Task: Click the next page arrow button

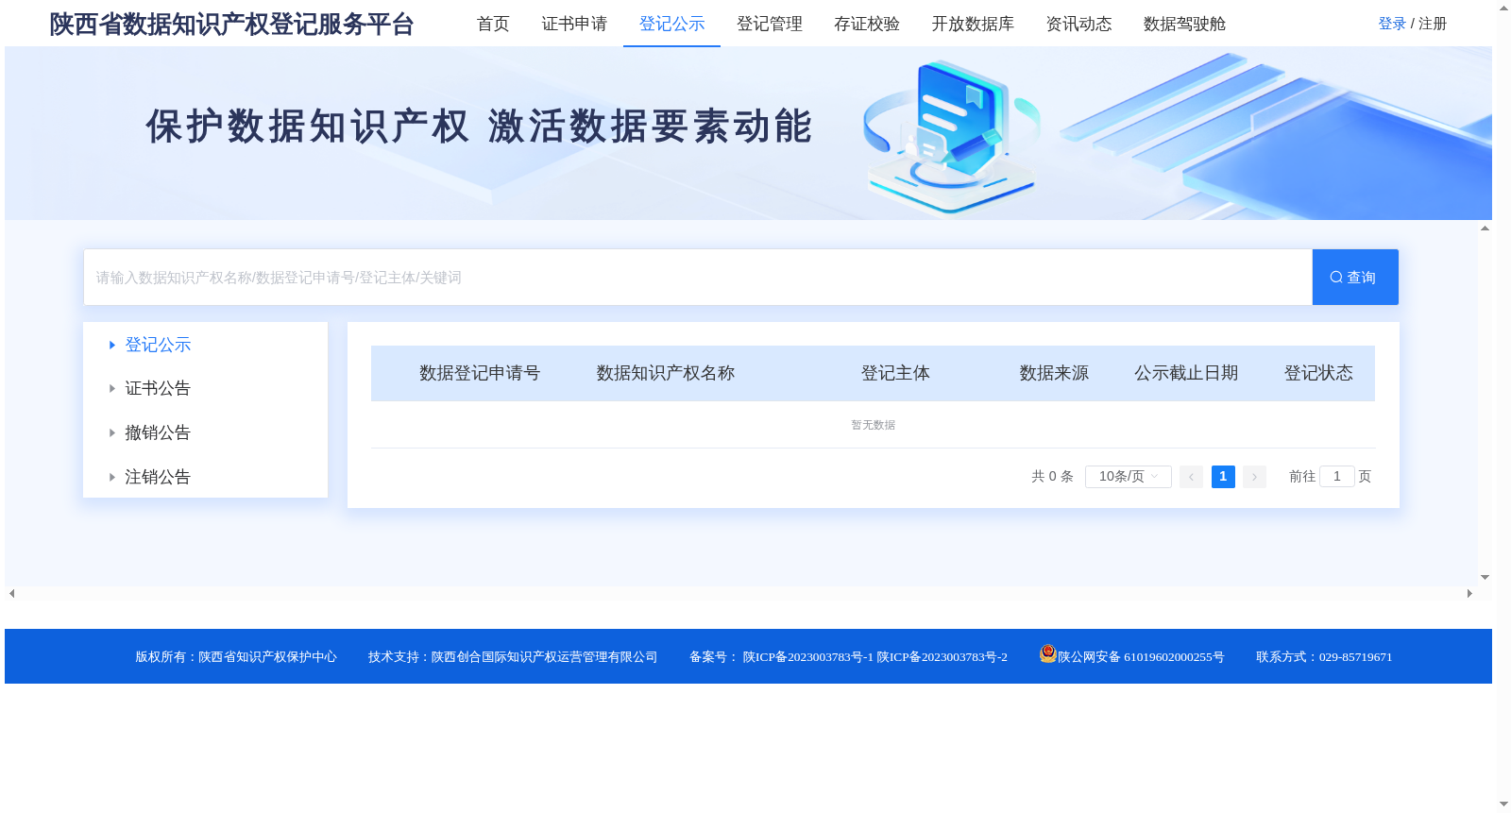Action: tap(1254, 477)
